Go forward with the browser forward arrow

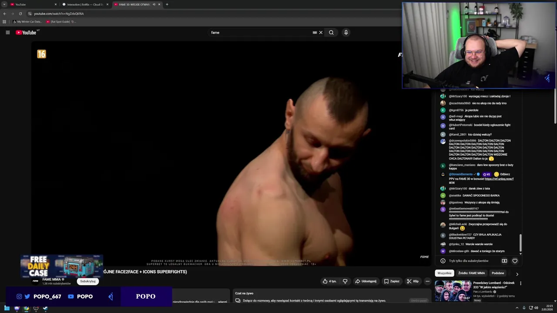click(x=13, y=13)
